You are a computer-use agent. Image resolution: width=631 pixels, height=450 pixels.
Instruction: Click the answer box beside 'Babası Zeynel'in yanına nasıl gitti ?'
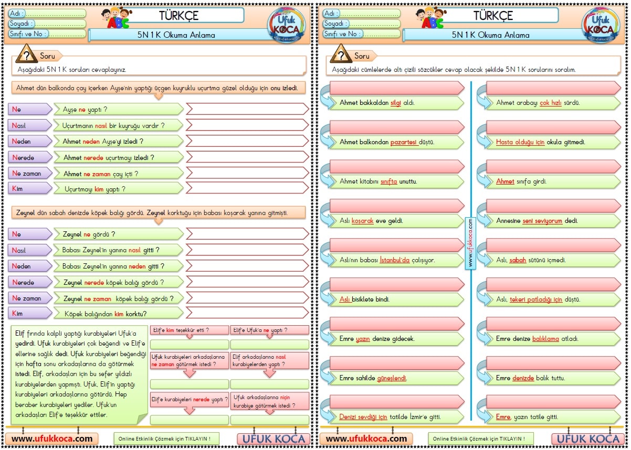click(247, 250)
